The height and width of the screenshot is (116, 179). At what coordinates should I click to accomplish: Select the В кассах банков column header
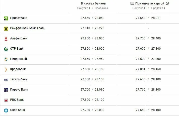click(x=93, y=3)
